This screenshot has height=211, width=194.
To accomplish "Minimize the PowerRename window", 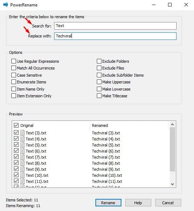I will (x=154, y=5).
